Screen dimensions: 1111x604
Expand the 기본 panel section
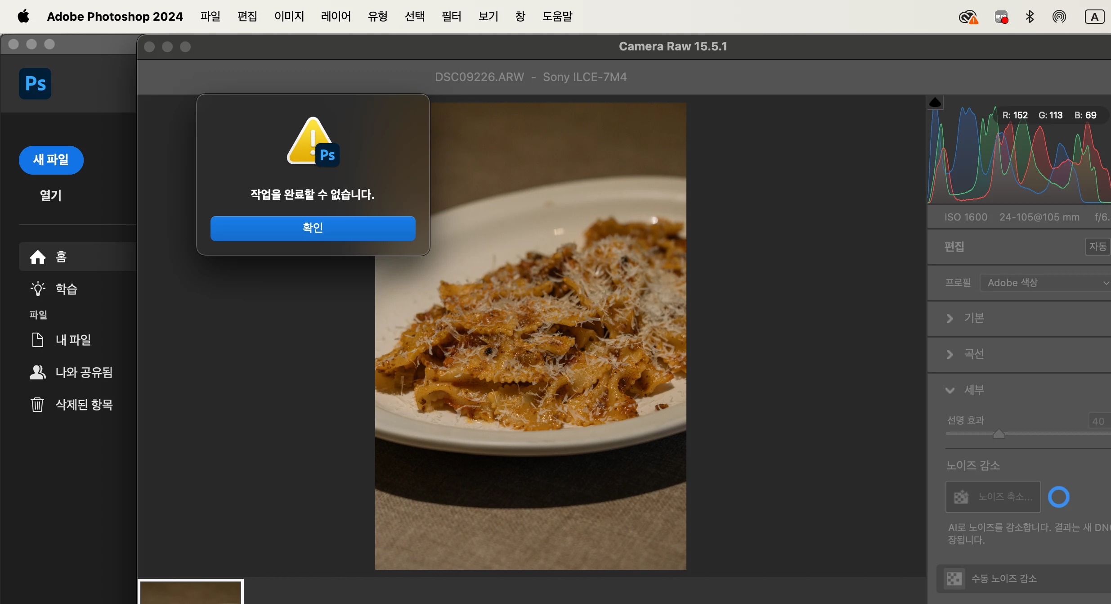click(x=950, y=318)
